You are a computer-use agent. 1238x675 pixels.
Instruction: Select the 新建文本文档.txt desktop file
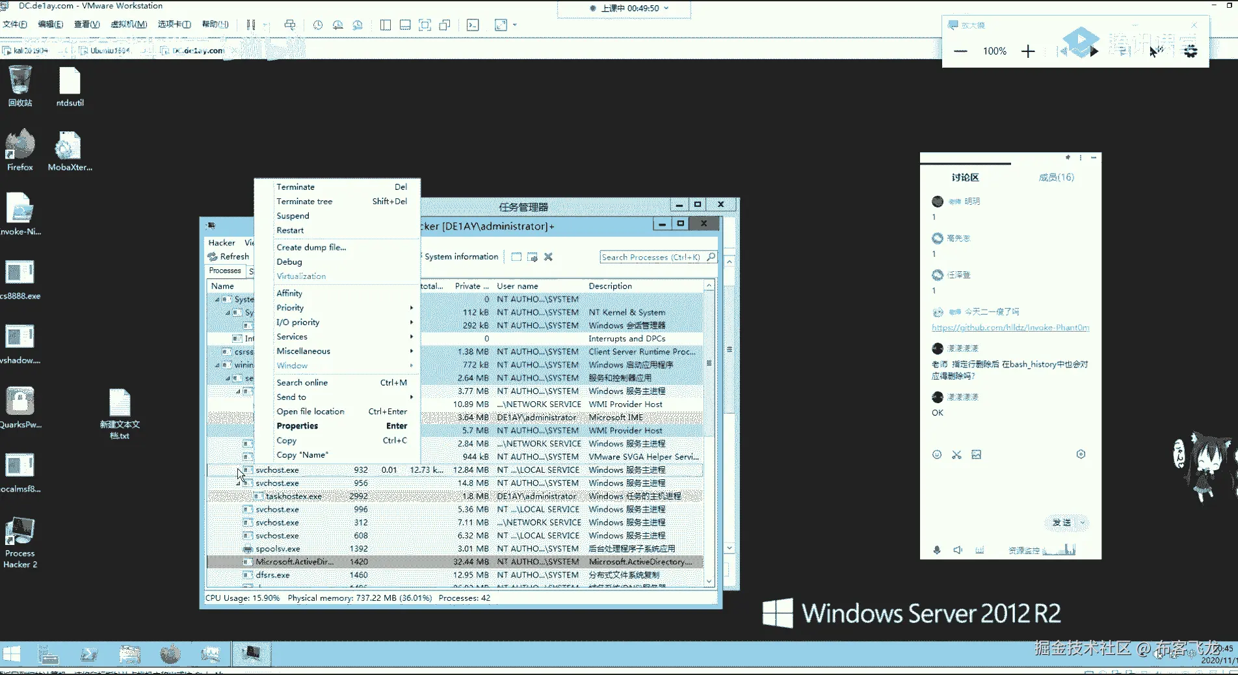pos(120,414)
